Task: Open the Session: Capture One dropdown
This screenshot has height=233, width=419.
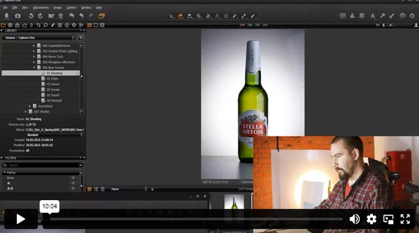Action: pos(39,38)
